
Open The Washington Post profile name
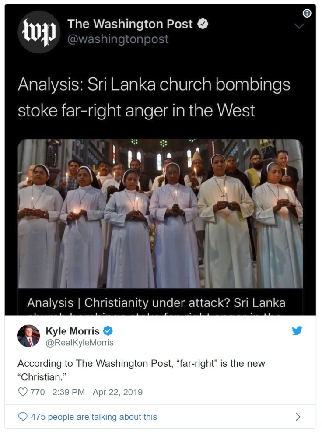[130, 24]
